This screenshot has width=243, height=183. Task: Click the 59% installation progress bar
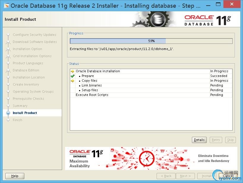pyautogui.click(x=151, y=41)
